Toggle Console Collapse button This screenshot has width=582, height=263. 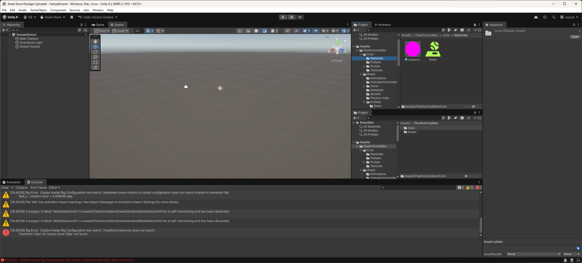coord(22,188)
